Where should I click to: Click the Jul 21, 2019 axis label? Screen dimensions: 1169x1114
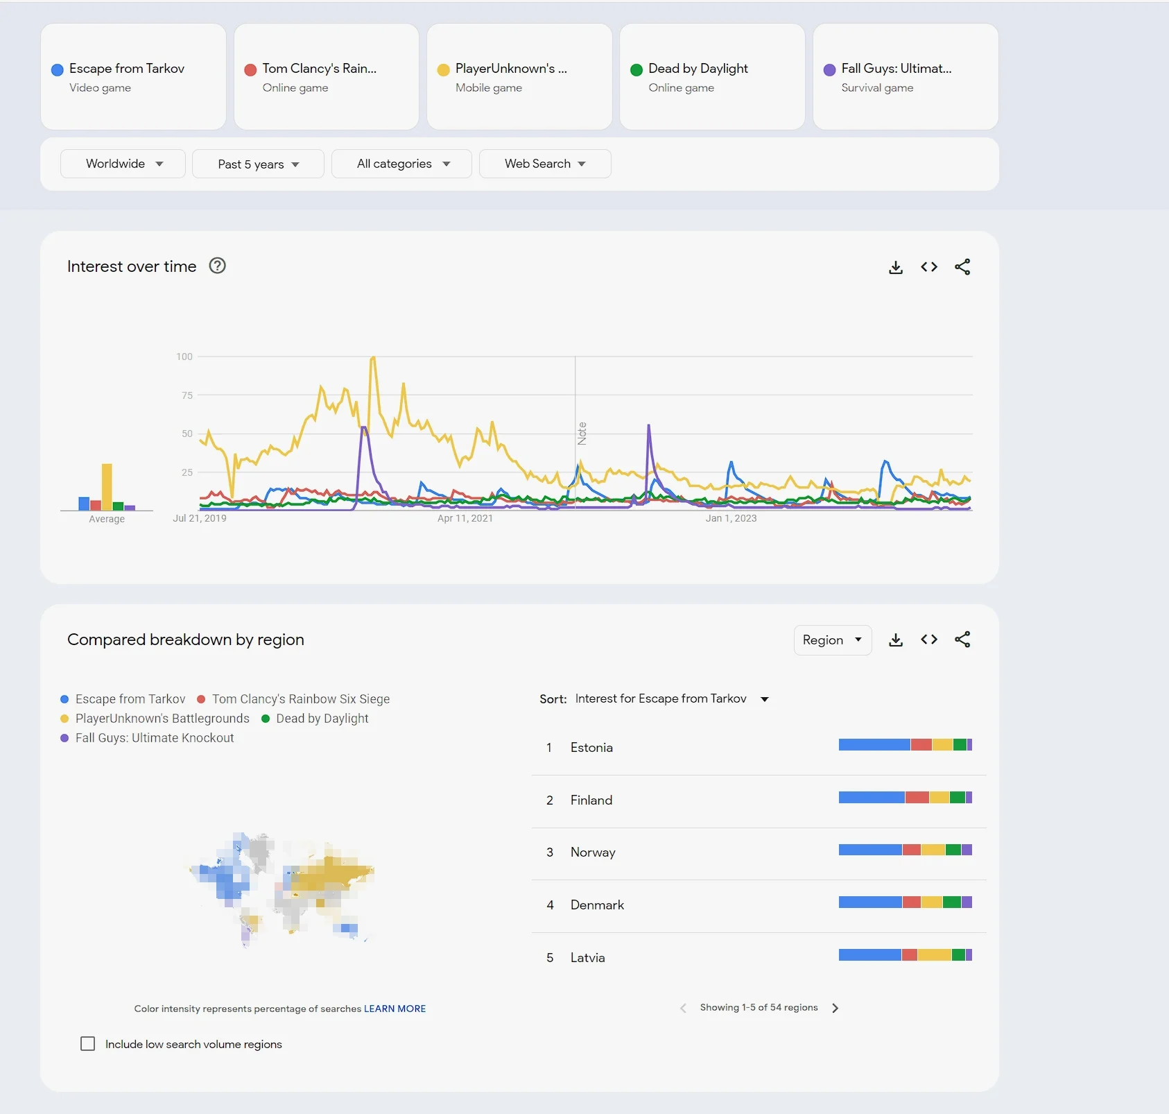pos(200,518)
